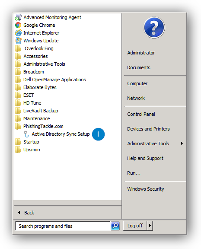Image resolution: width=201 pixels, height=249 pixels.
Task: Expand Dell OpenManage Applications label
Action: click(x=54, y=80)
